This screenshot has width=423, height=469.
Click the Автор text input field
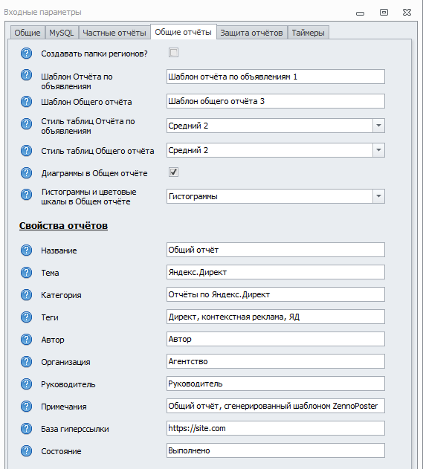pyautogui.click(x=276, y=339)
